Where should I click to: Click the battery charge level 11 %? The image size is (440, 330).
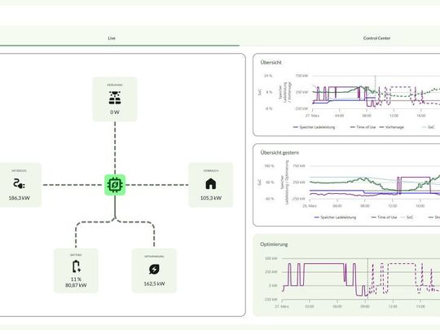pos(76,279)
